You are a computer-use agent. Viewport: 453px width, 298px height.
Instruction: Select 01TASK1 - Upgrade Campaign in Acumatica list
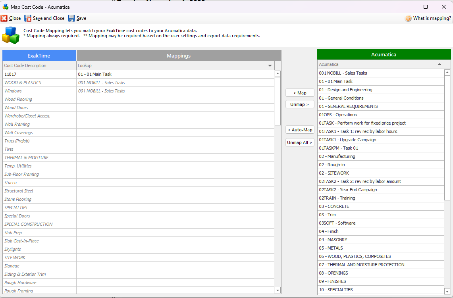tap(381, 140)
